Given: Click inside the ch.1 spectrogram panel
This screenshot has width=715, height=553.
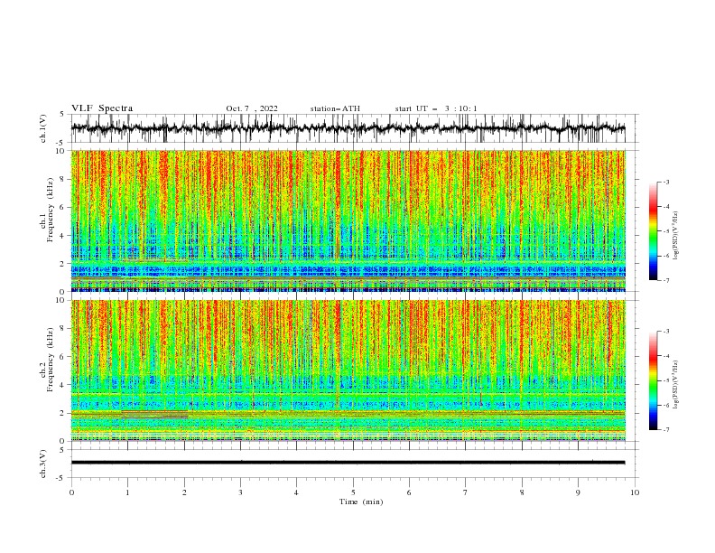Looking at the screenshot, I should click(348, 220).
